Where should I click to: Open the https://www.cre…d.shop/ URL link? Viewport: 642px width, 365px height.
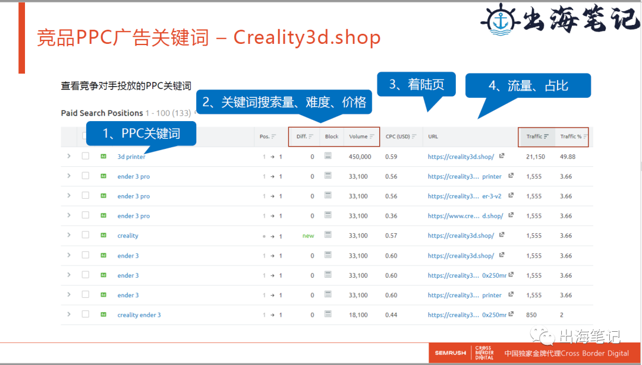pos(465,216)
